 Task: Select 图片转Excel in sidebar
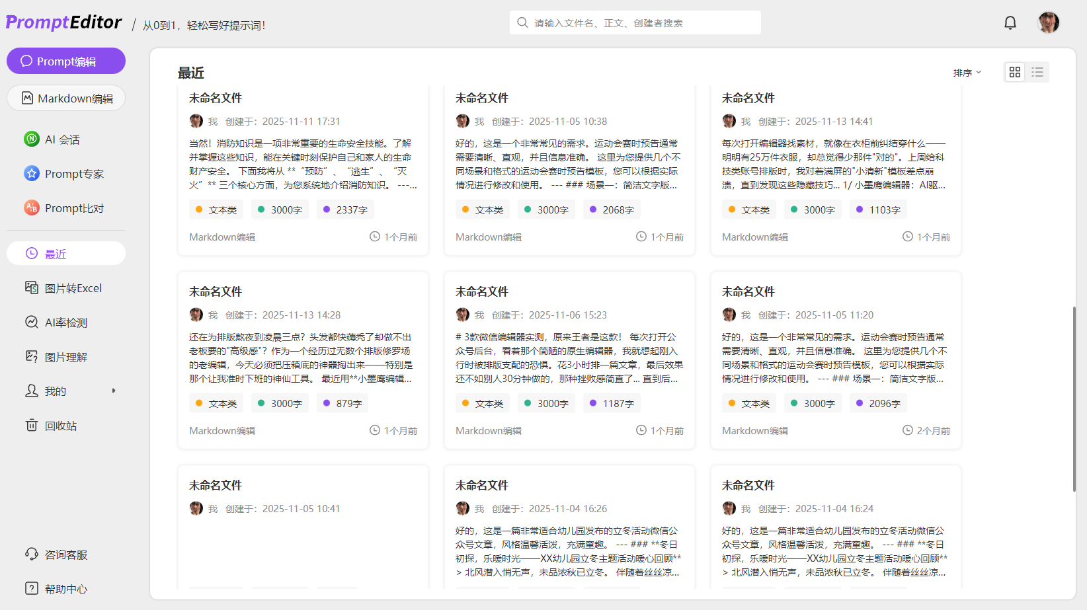(x=73, y=288)
